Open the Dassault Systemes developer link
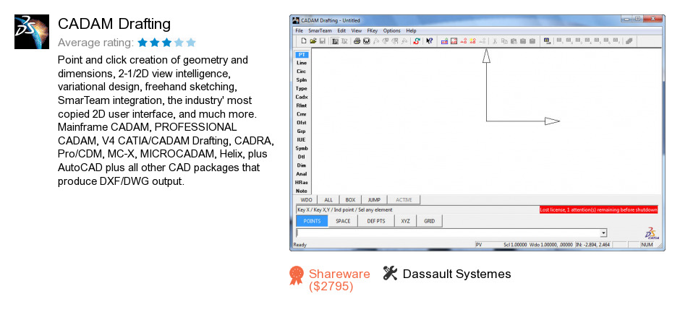 (456, 274)
